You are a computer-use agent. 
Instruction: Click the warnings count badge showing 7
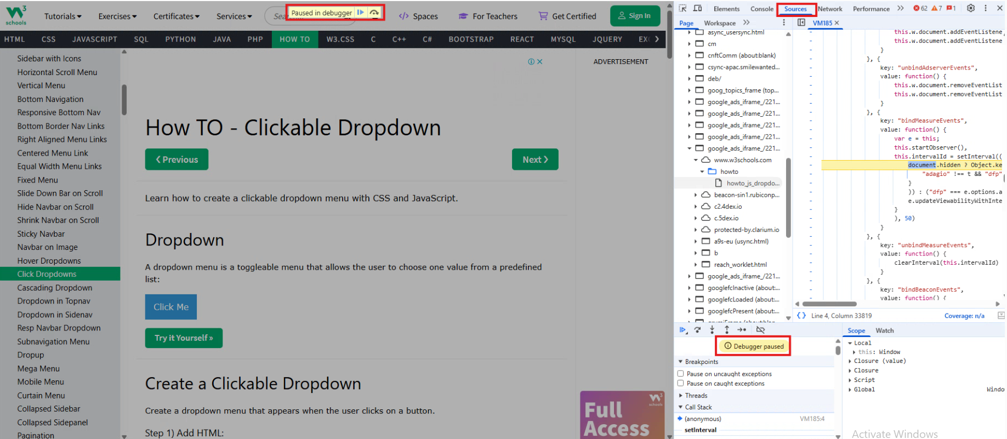coord(937,8)
